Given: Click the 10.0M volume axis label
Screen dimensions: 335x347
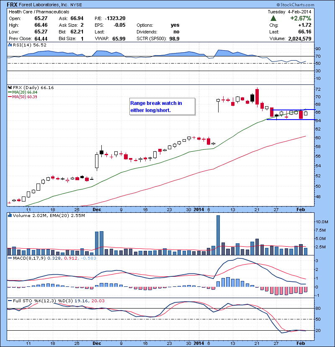Looking at the screenshot, I should (x=322, y=222).
